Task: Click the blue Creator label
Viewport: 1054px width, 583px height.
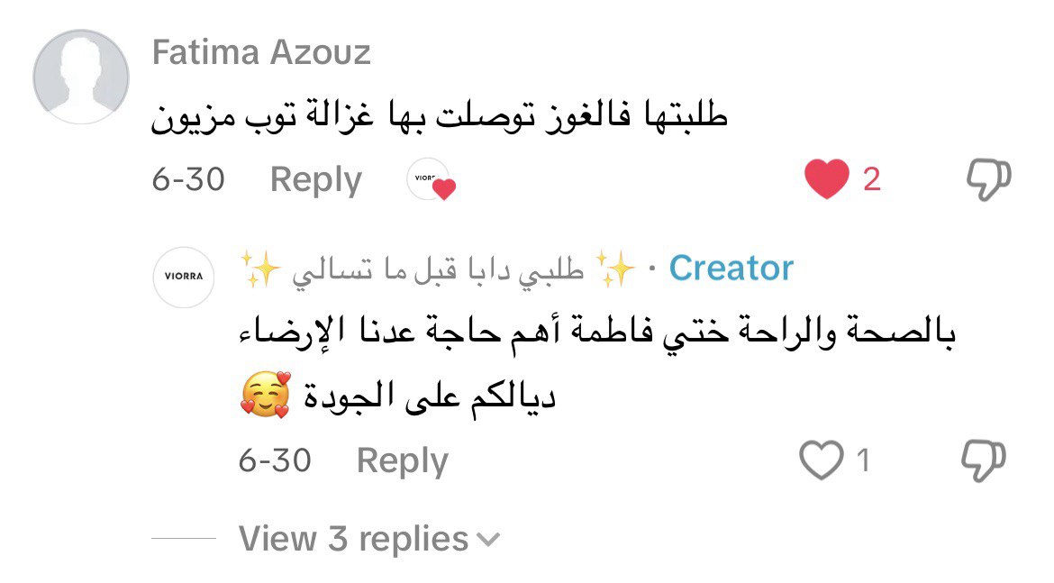Action: coord(731,269)
